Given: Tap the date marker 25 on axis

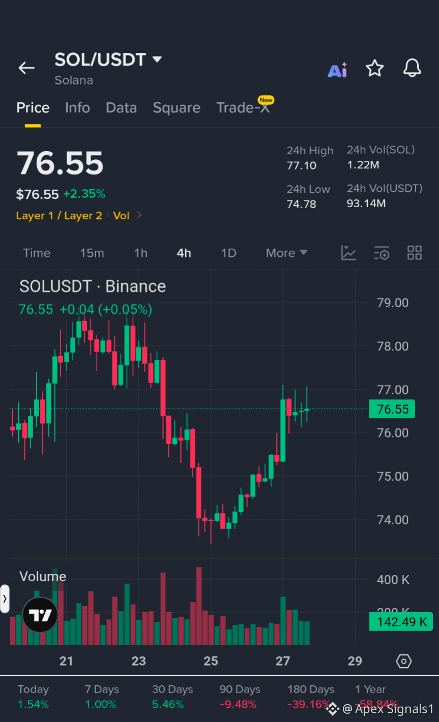Looking at the screenshot, I should (x=211, y=661).
